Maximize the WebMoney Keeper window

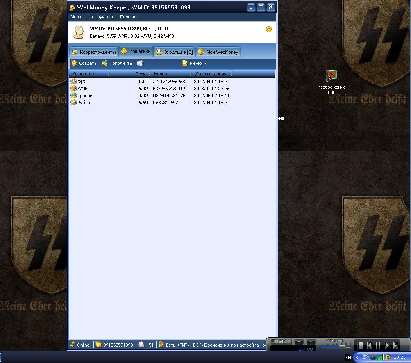(x=261, y=7)
